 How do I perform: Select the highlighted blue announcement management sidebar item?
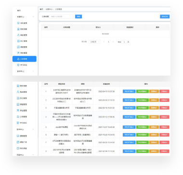click(x=25, y=59)
